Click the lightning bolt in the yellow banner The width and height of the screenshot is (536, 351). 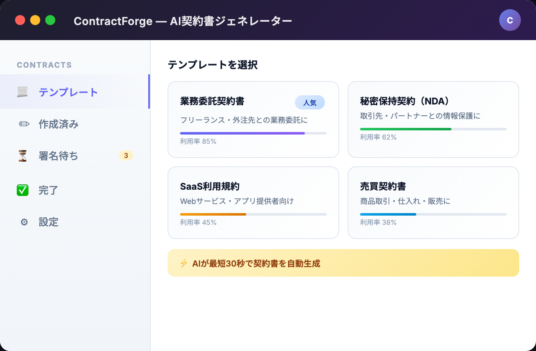coord(183,263)
